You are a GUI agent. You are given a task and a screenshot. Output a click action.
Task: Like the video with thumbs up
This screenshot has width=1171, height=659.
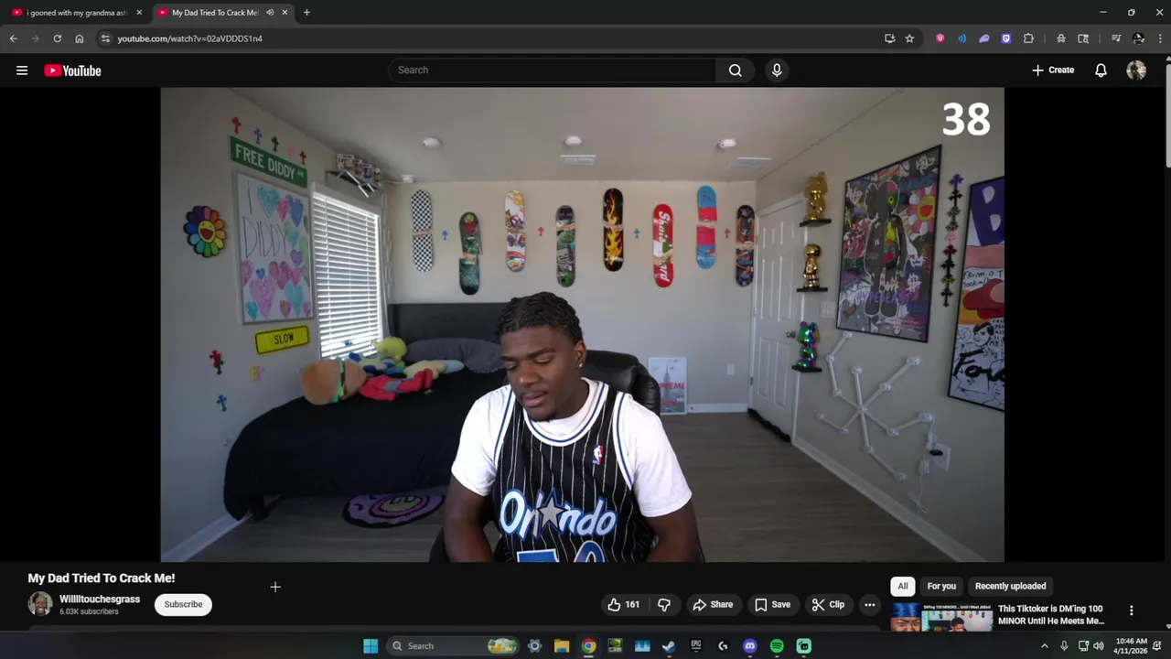pos(623,605)
